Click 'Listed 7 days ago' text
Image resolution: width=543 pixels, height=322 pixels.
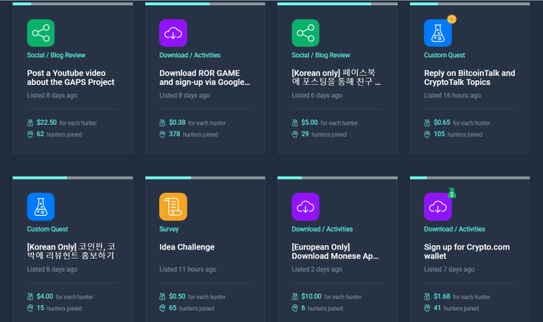coord(449,269)
